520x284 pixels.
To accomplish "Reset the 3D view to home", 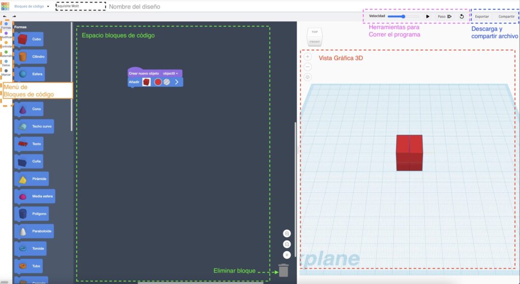I will tap(308, 77).
